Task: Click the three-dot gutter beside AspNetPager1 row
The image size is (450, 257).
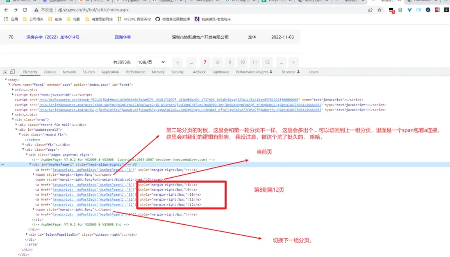Action: [x=2, y=165]
